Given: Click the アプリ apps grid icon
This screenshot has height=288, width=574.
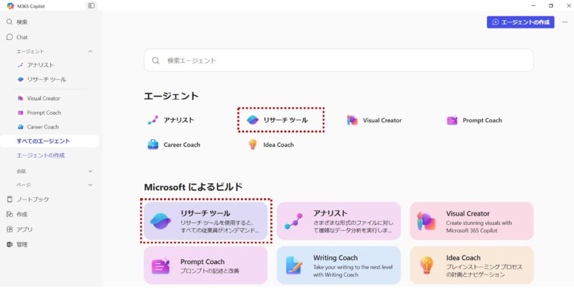Looking at the screenshot, I should [x=10, y=230].
